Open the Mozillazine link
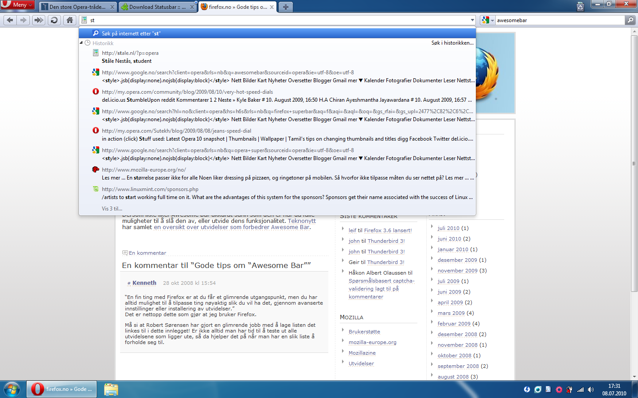 click(362, 353)
